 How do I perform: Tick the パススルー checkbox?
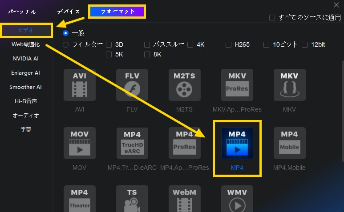(147, 45)
